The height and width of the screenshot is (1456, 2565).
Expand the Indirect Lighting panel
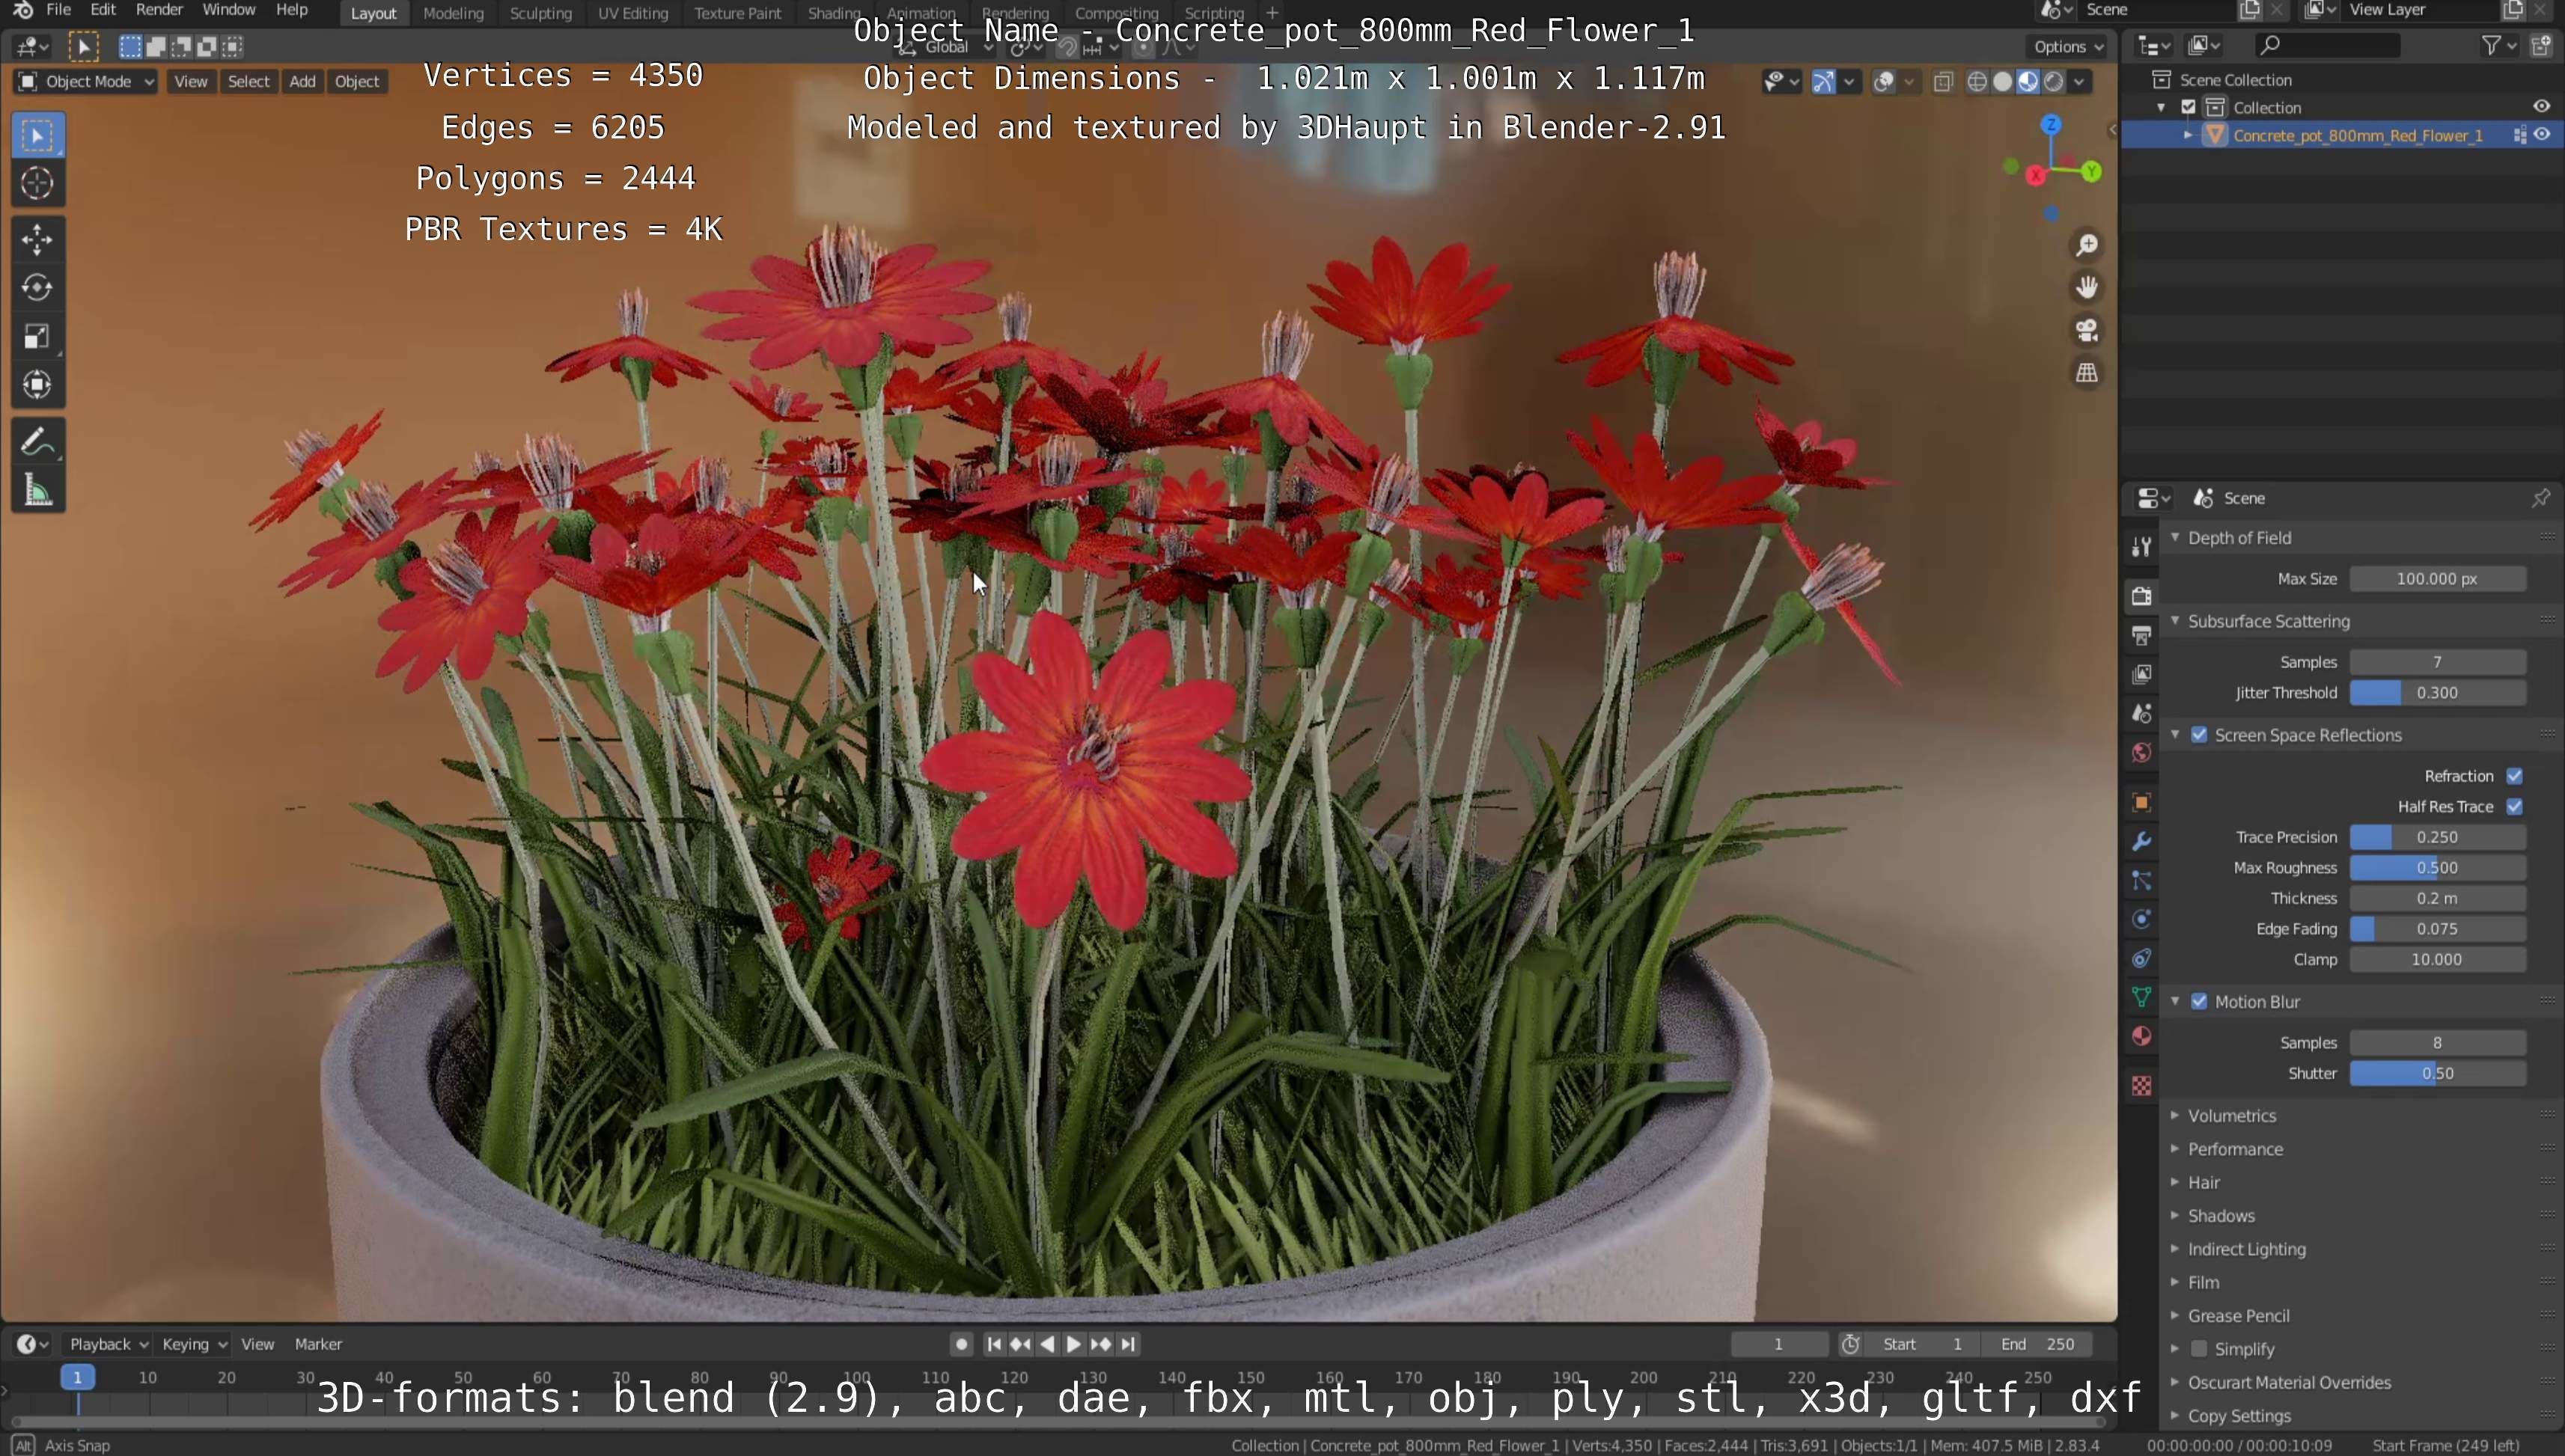pyautogui.click(x=2175, y=1249)
